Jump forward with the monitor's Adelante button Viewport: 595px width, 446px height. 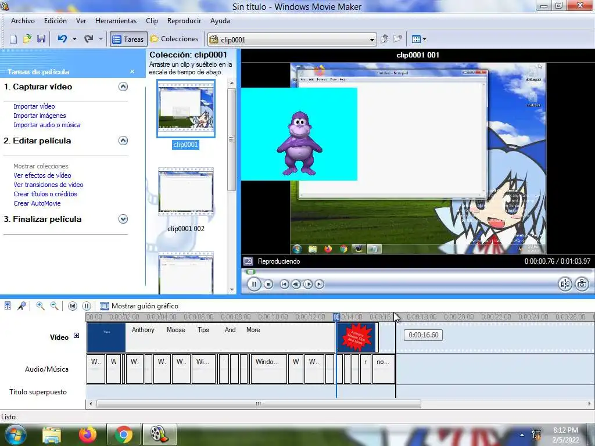[320, 284]
